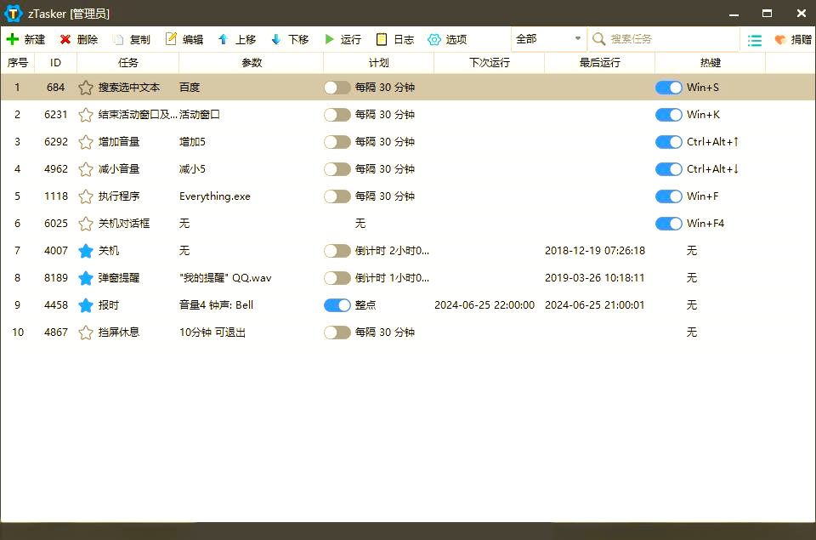This screenshot has width=816, height=540.
Task: Enable schedule toggle for 执行程序
Action: [x=337, y=196]
